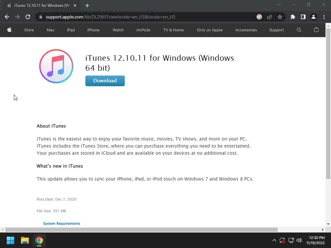Open the Chrome profile avatar icon
331x248 pixels.
[313, 17]
